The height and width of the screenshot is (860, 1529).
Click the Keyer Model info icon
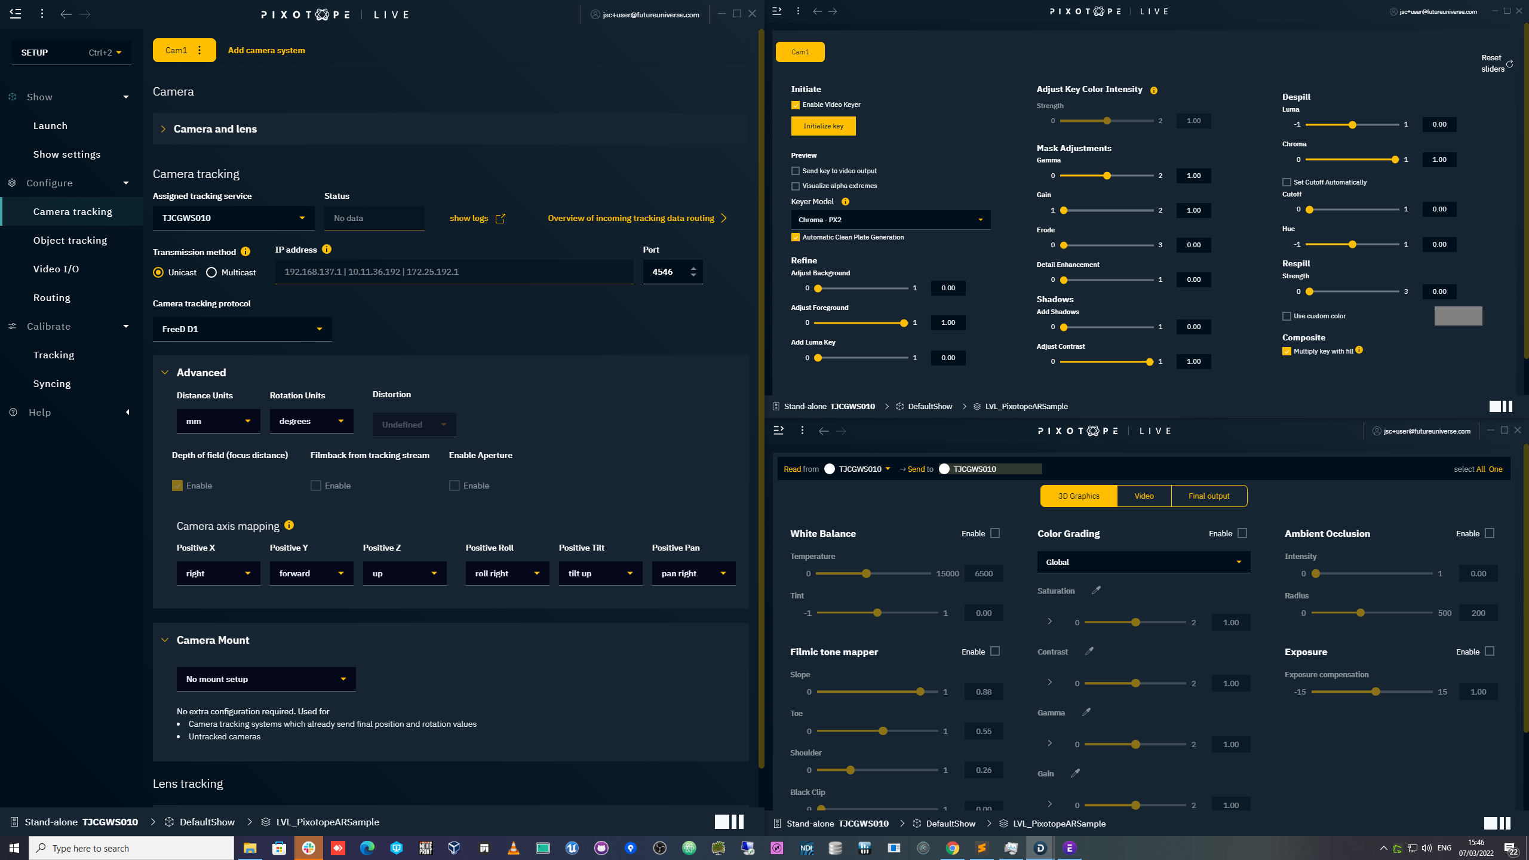[x=845, y=202]
